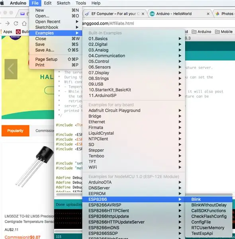235x239 pixels.
Task: Open the Sketch menu
Action: [x=63, y=3]
